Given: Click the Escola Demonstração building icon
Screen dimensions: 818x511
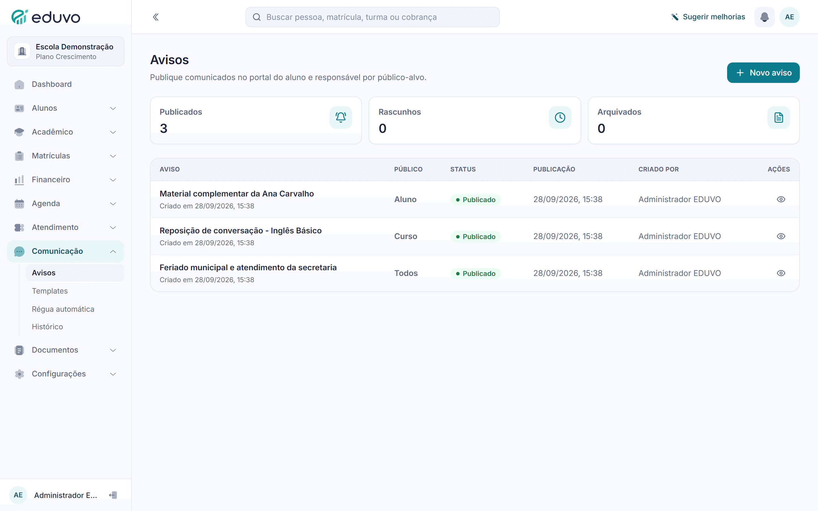Looking at the screenshot, I should (22, 51).
